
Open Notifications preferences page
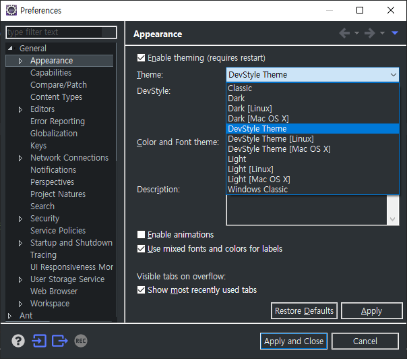[x=53, y=170]
